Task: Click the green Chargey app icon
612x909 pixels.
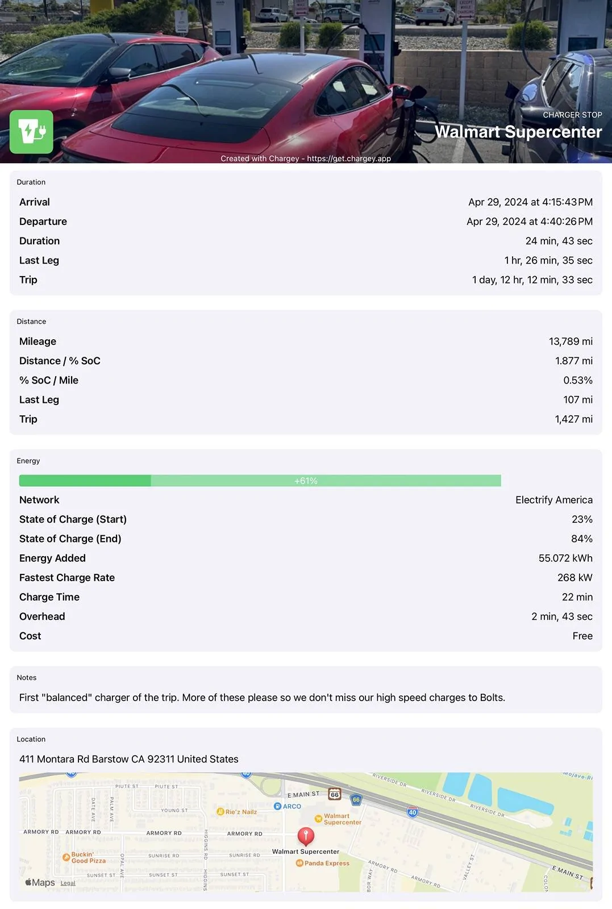Action: pos(31,132)
